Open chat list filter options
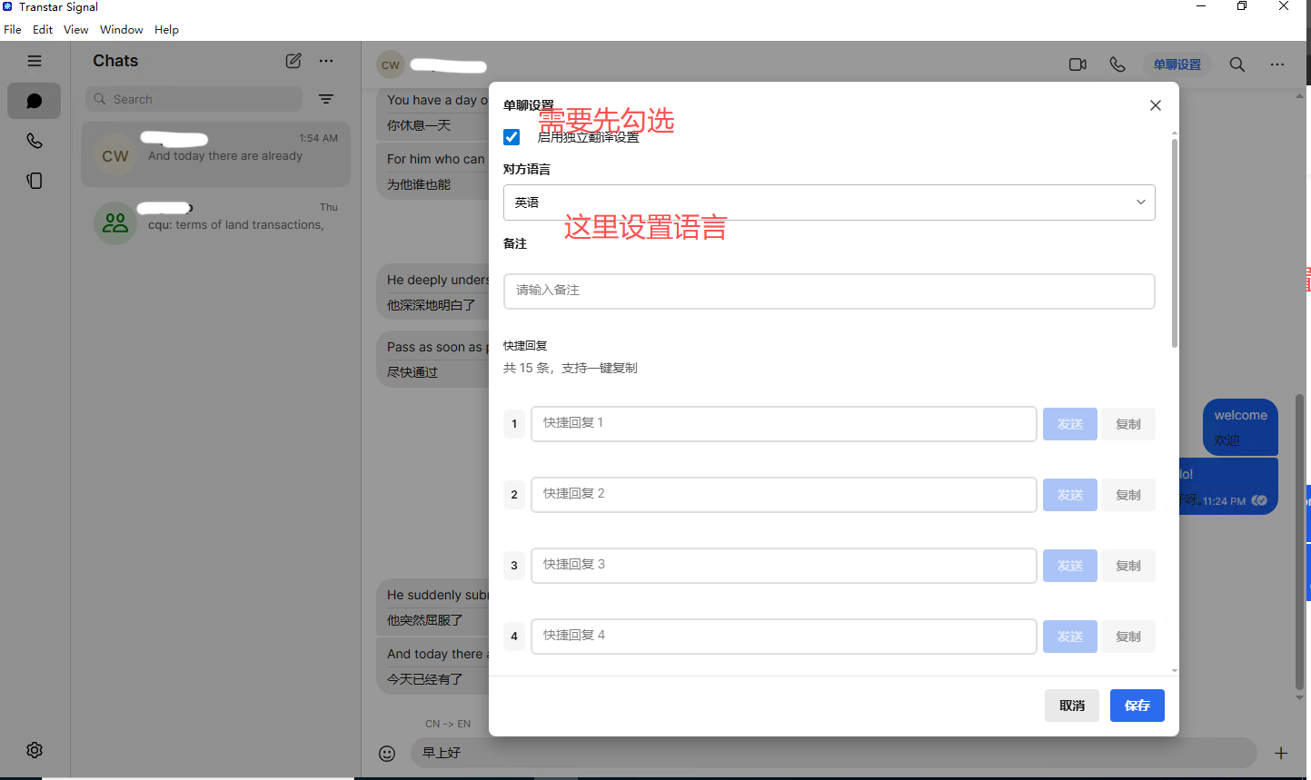This screenshot has width=1311, height=780. 326,99
